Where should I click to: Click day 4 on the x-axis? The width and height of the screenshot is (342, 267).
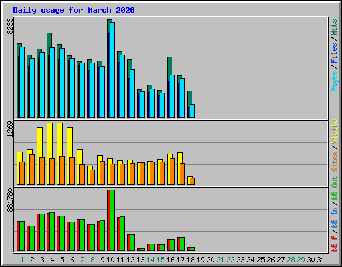click(52, 260)
